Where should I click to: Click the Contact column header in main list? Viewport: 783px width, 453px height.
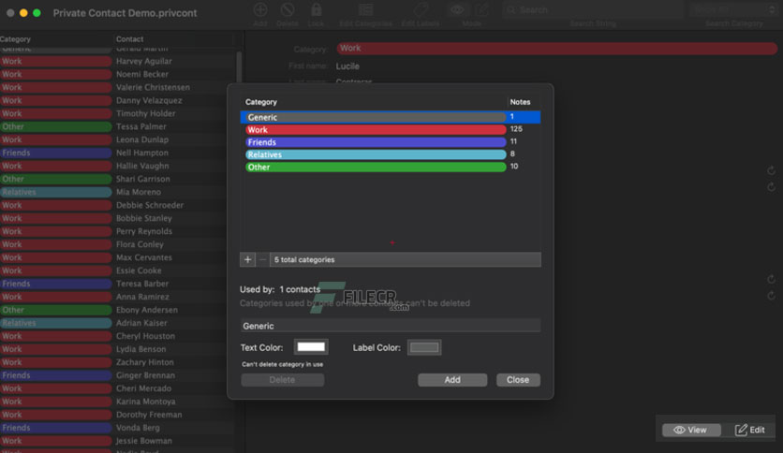[x=129, y=39]
